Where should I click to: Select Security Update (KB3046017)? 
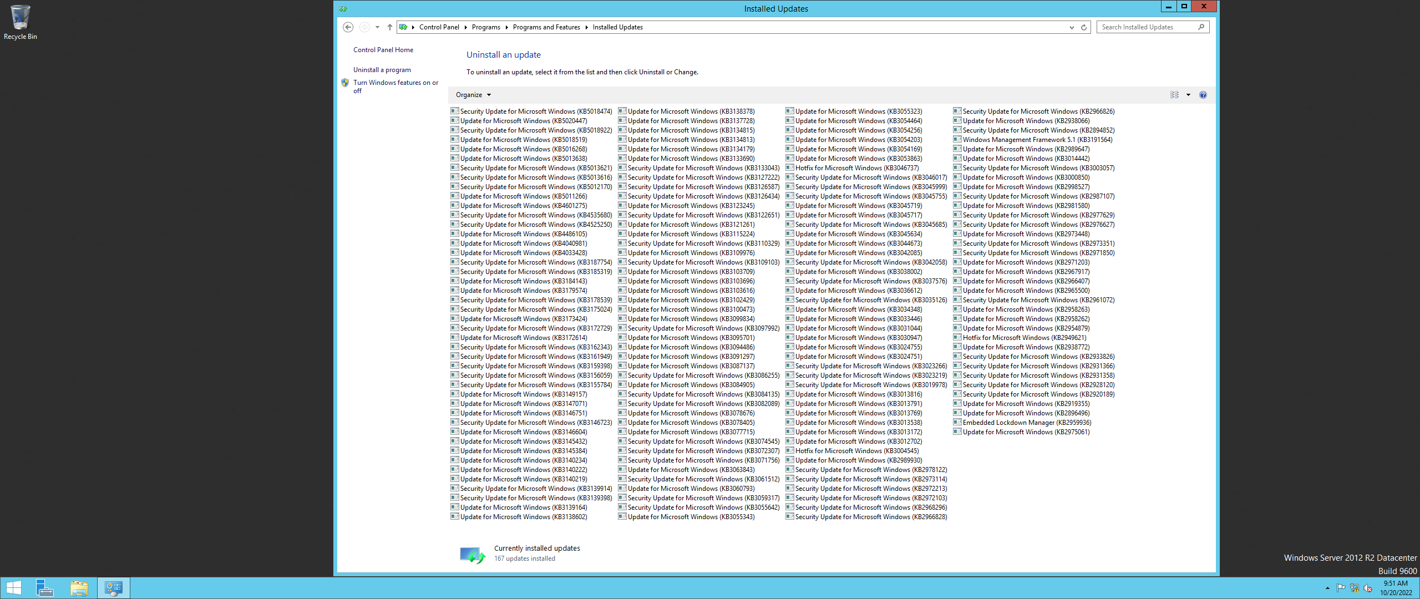[866, 177]
